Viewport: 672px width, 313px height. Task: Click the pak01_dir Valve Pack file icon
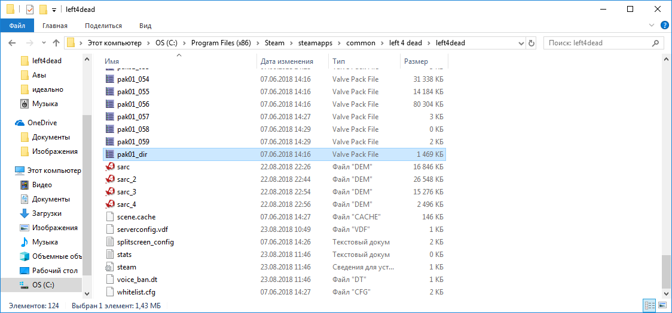[109, 154]
